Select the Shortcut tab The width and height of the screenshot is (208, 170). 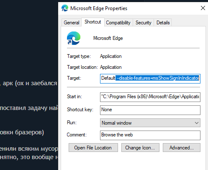pyautogui.click(x=93, y=22)
